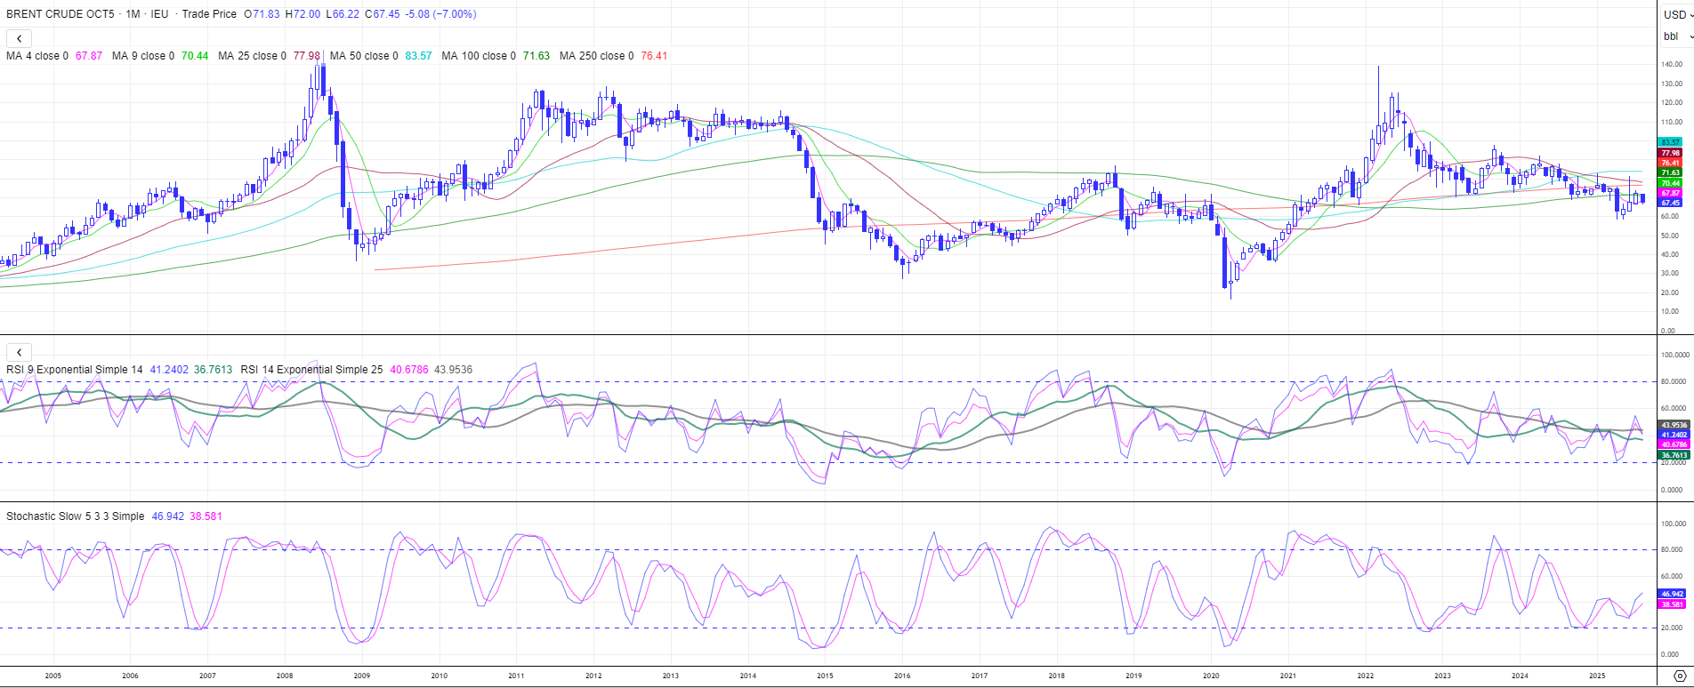Select the MA 50 close indicator label
Viewport: 1694px width, 688px height.
coord(364,56)
